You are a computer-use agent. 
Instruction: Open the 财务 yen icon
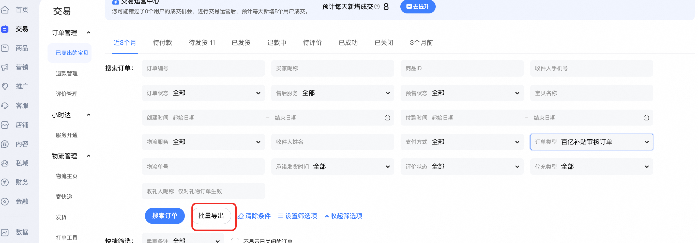[5, 182]
